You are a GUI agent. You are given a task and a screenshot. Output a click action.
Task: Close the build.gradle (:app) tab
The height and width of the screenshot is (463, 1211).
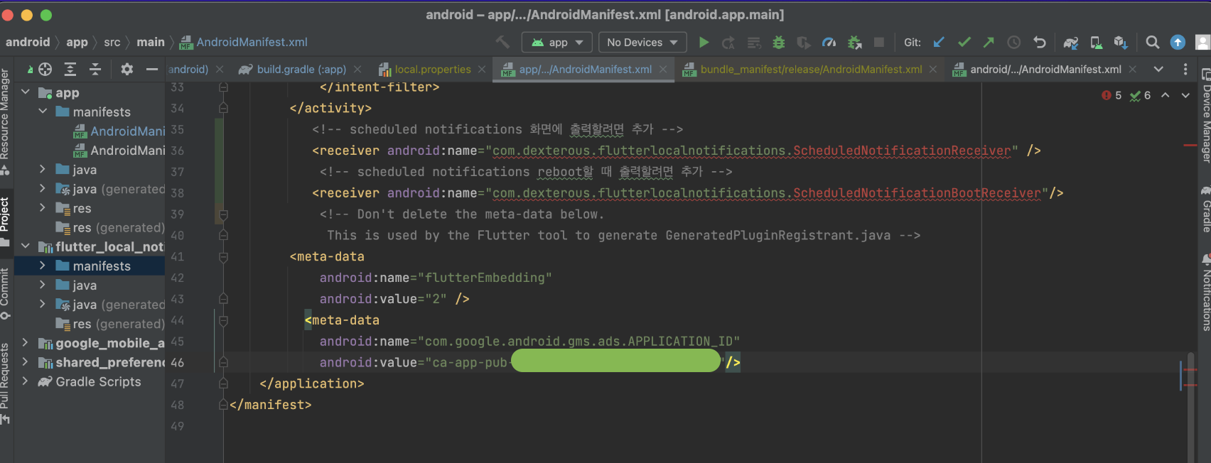(357, 69)
